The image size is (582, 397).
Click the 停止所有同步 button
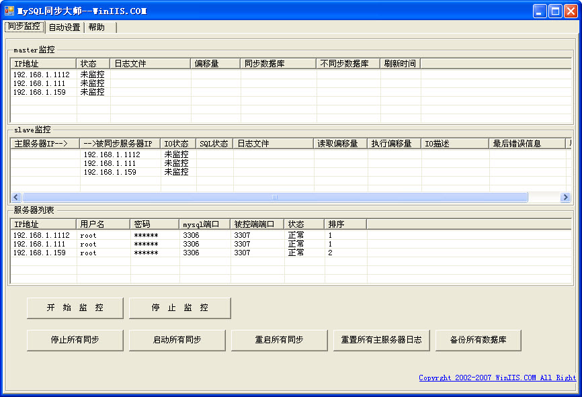click(x=75, y=340)
